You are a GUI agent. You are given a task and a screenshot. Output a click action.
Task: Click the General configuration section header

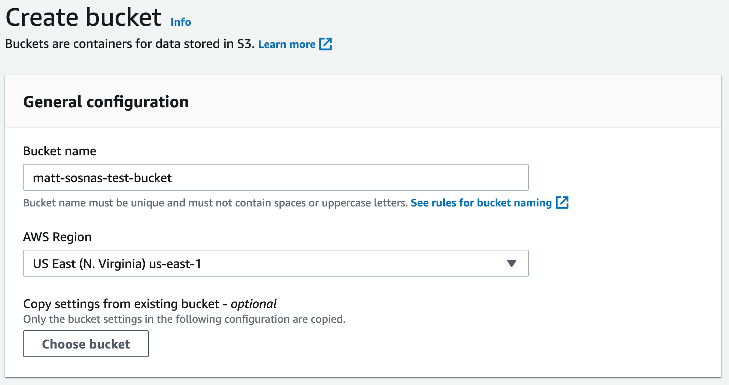pyautogui.click(x=106, y=102)
